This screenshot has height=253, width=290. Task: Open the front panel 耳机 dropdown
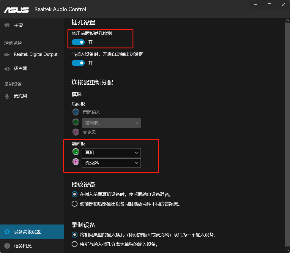111,153
